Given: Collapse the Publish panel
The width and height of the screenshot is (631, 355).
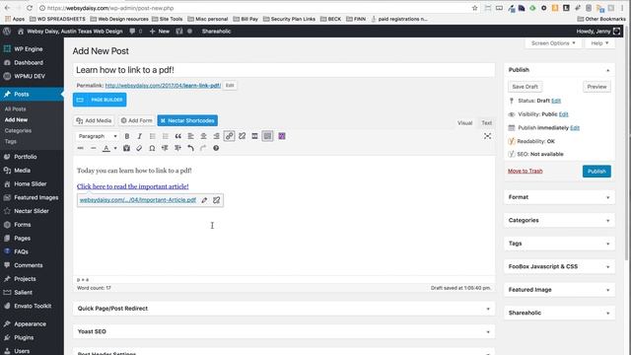Looking at the screenshot, I should tap(608, 70).
